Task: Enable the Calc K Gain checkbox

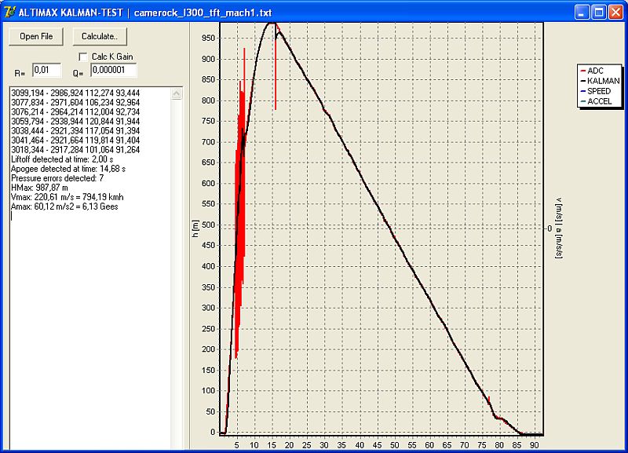Action: 83,57
